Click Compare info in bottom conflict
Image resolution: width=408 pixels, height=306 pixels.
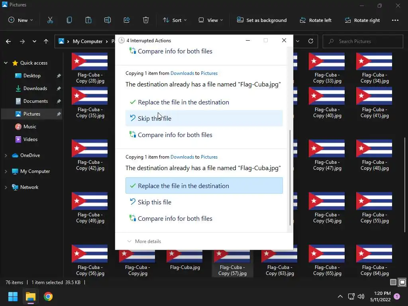click(x=204, y=219)
